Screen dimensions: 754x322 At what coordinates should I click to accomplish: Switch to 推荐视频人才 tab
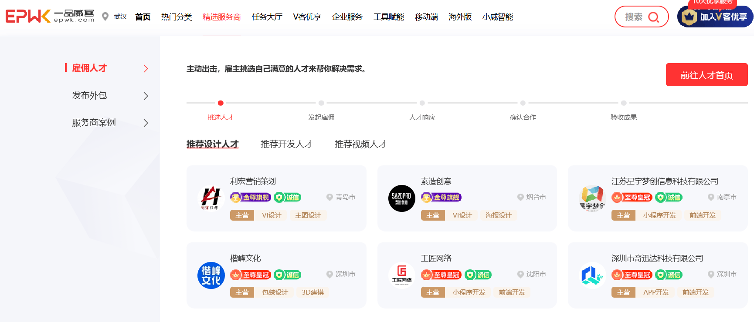tap(361, 144)
